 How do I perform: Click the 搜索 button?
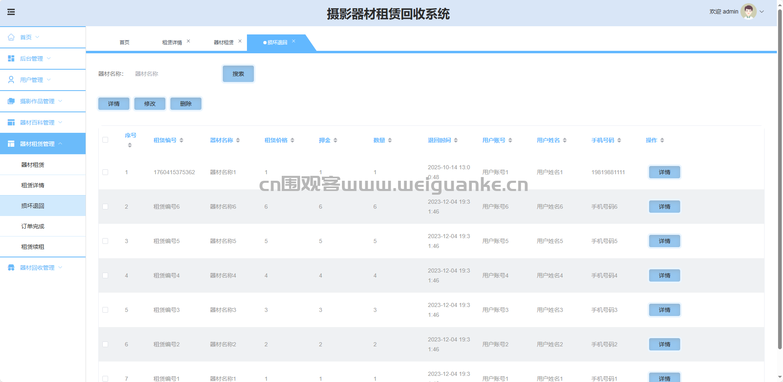[x=238, y=74]
